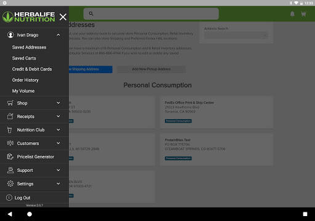Open Pricelist Generator from the sidebar
This screenshot has height=221, width=315.
(34, 157)
